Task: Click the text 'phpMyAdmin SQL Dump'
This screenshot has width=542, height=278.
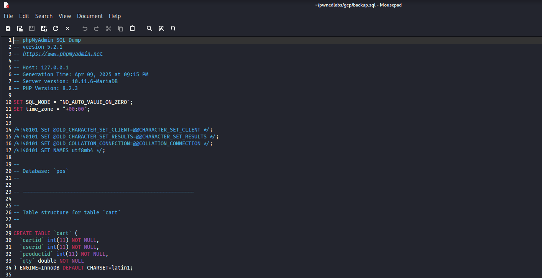Action: [x=52, y=40]
